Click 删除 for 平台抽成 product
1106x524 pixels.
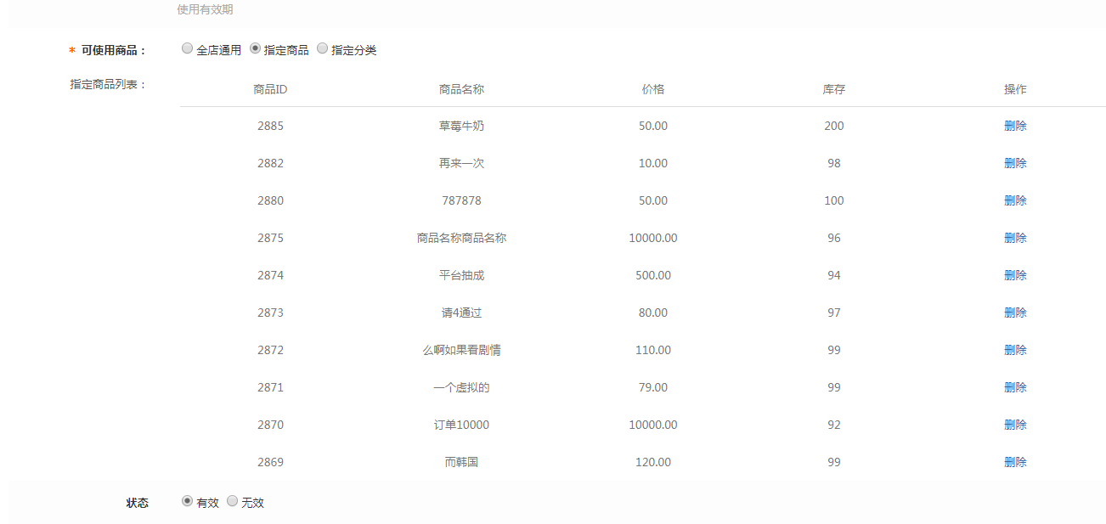point(1015,275)
